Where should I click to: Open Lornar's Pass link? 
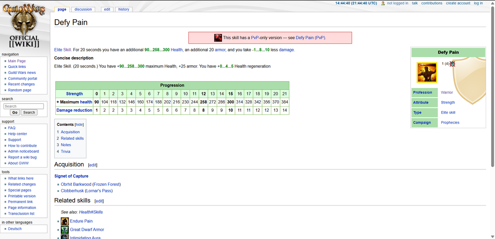pyautogui.click(x=99, y=191)
